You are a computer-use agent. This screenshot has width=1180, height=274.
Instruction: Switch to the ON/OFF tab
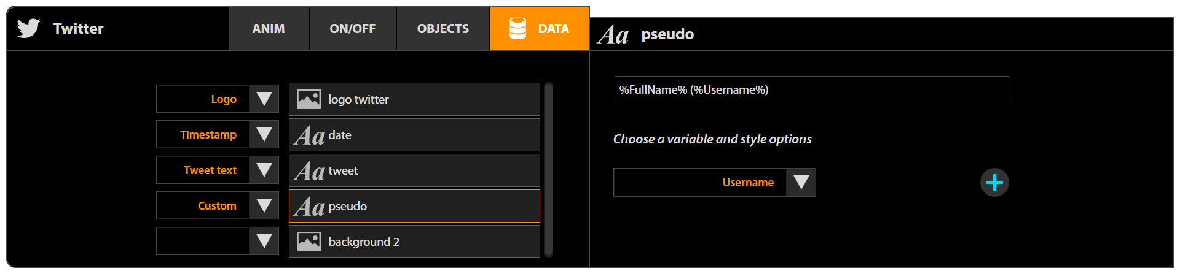352,29
